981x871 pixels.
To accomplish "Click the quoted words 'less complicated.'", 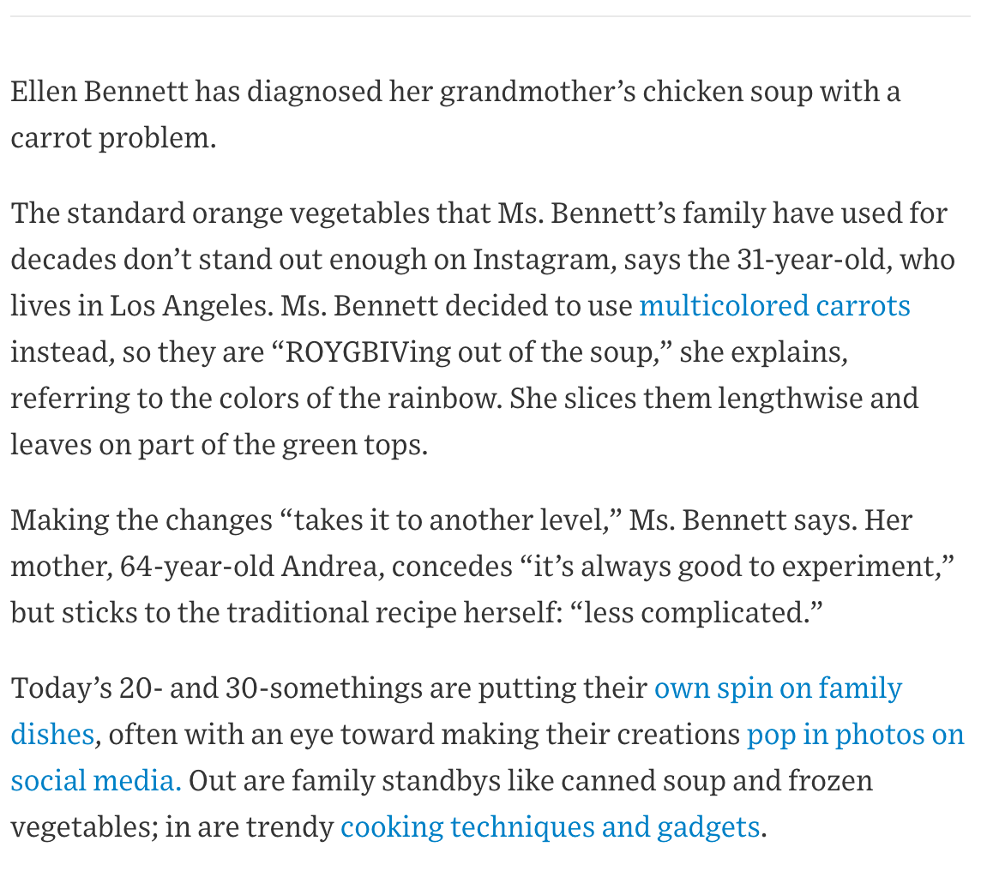I will pos(696,612).
